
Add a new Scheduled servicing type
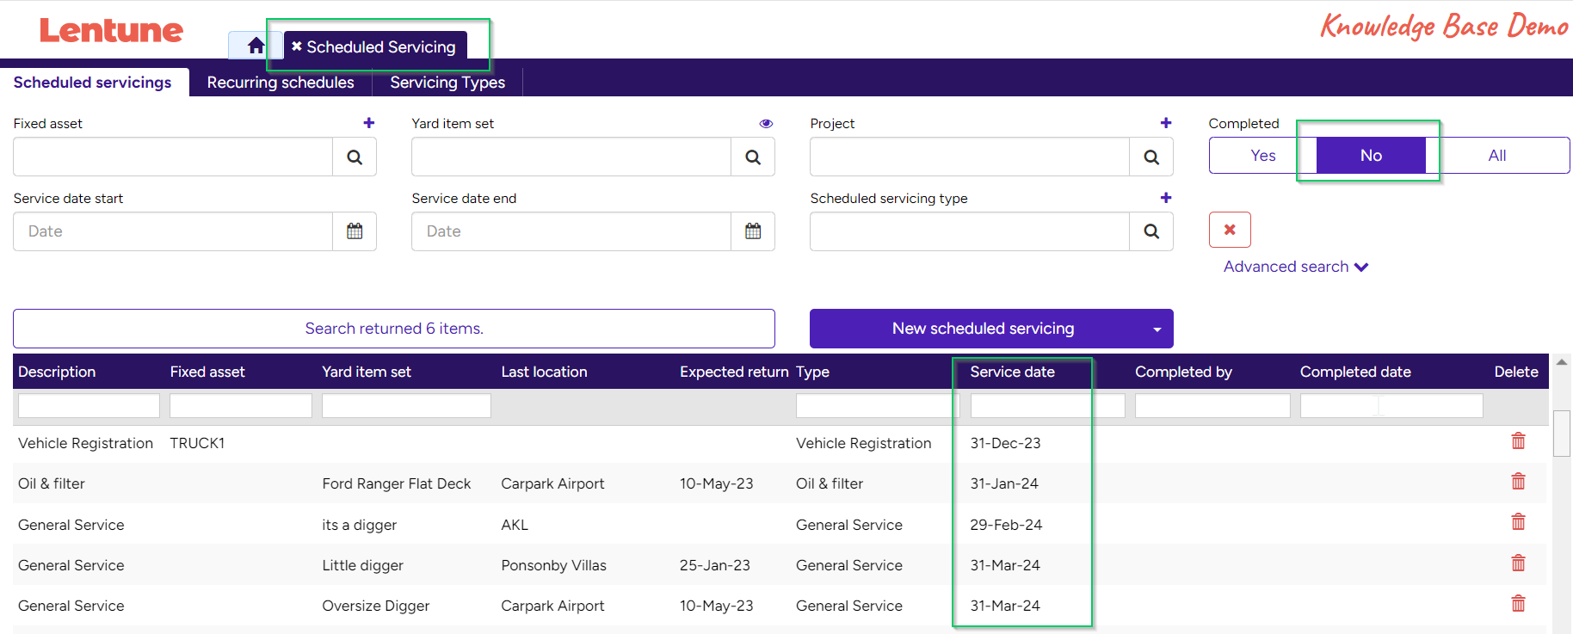1166,198
